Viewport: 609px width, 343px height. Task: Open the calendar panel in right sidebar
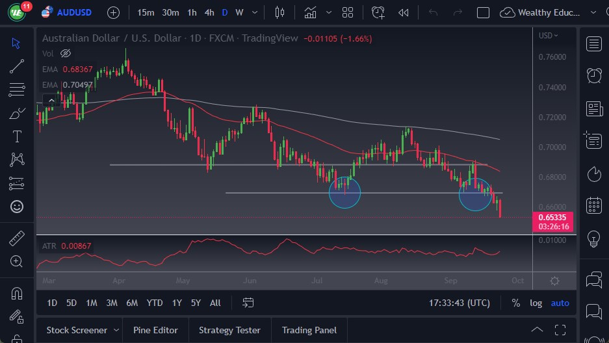pyautogui.click(x=593, y=205)
